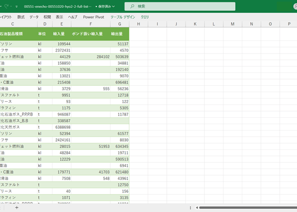Click the Redo arrow icon in the title bar
Image resolution: width=297 pixels, height=212 pixels.
[x=6, y=6]
